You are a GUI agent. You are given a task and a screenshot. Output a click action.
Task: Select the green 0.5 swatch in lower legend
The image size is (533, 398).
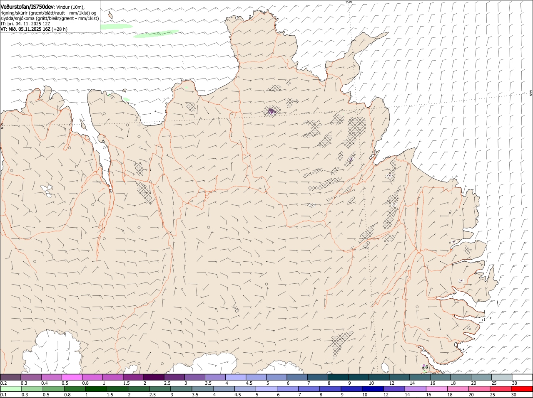[x=54, y=389]
